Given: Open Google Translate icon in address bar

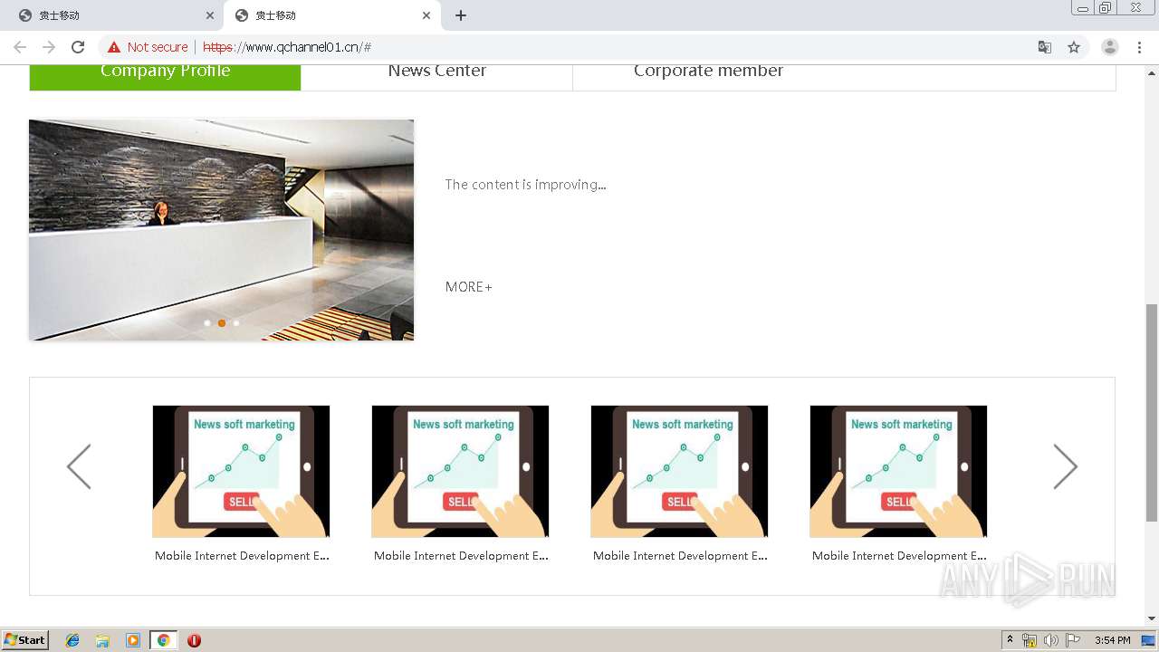Looking at the screenshot, I should (1044, 47).
